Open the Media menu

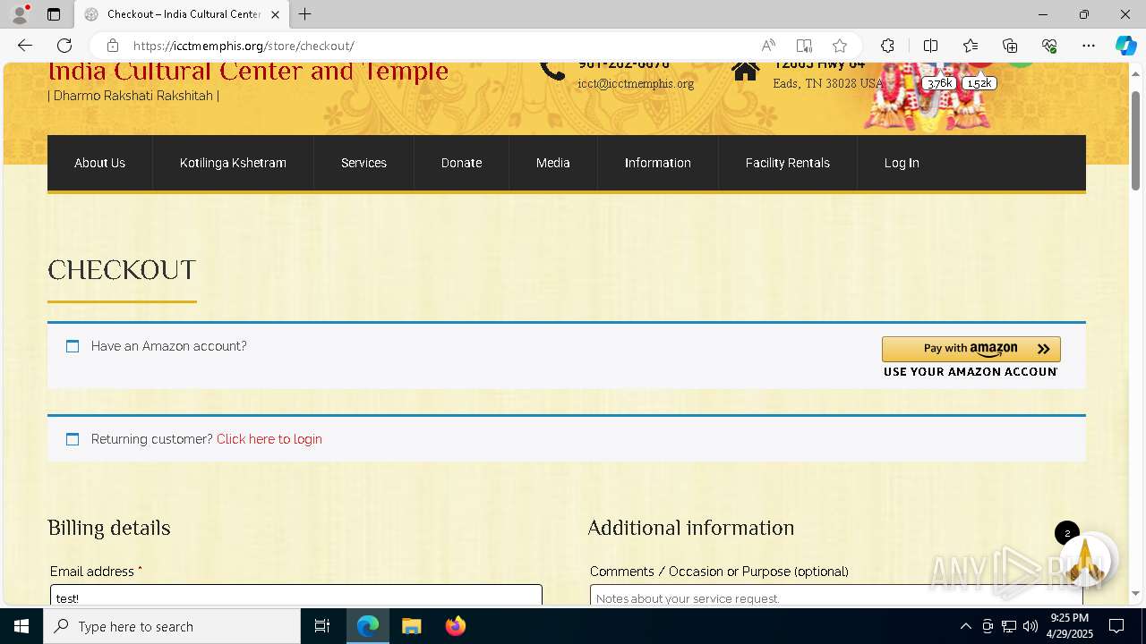tap(552, 163)
